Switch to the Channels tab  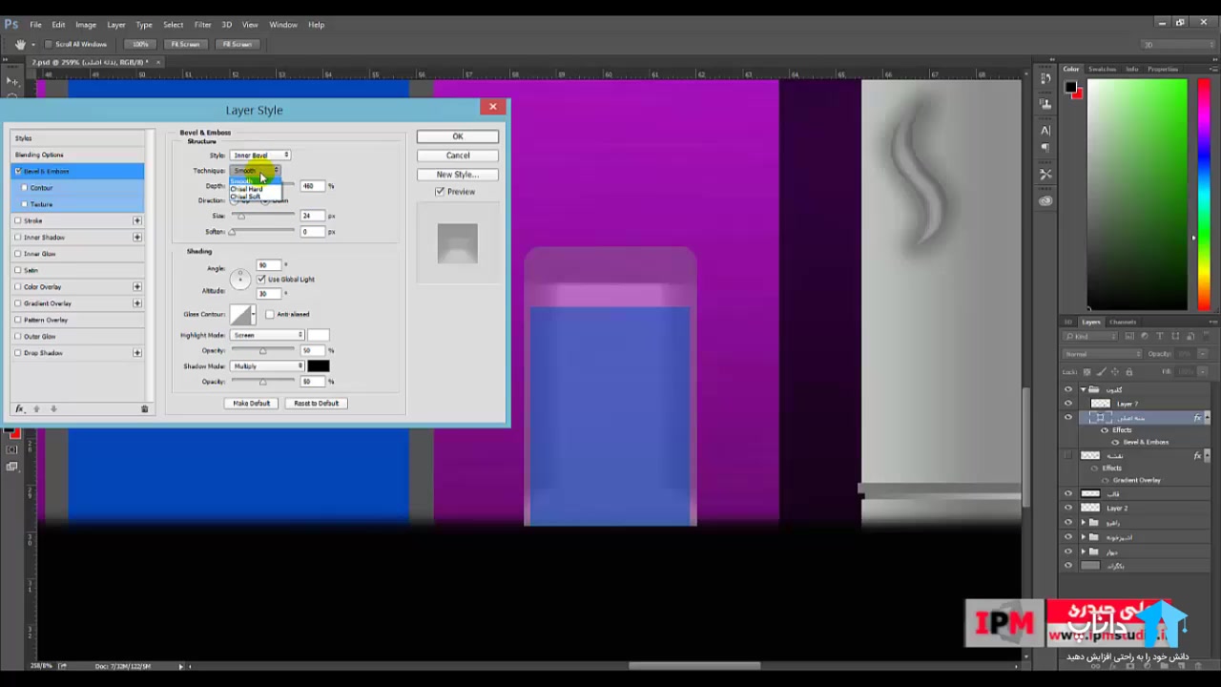click(x=1123, y=322)
